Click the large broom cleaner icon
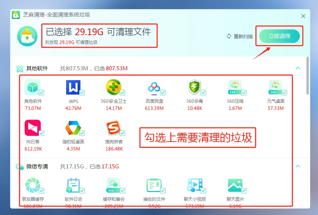 [x=27, y=36]
